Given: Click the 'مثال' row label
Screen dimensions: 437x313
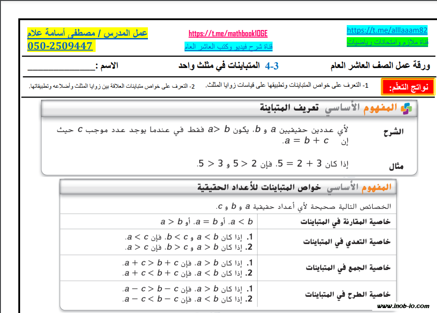Looking at the screenshot, I should 396,166.
